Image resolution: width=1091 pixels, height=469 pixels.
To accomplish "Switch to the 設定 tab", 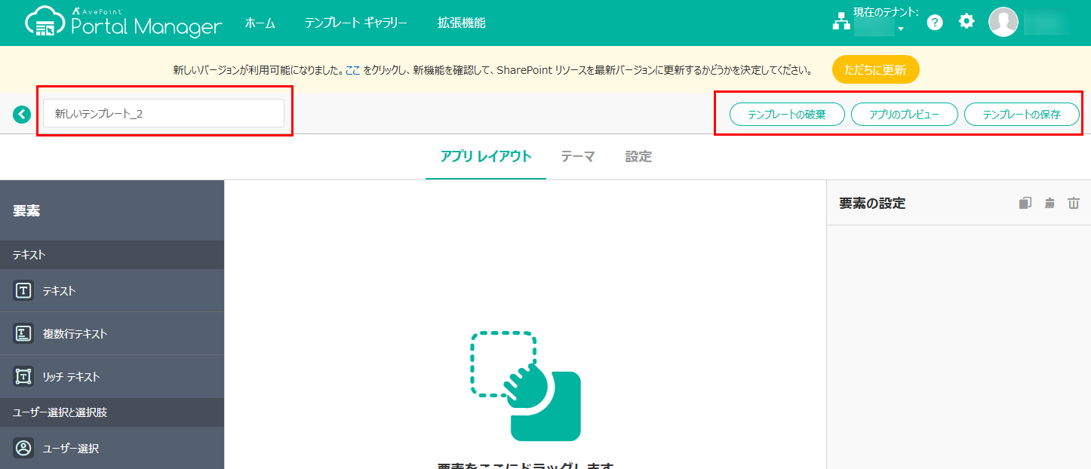I will click(x=638, y=157).
